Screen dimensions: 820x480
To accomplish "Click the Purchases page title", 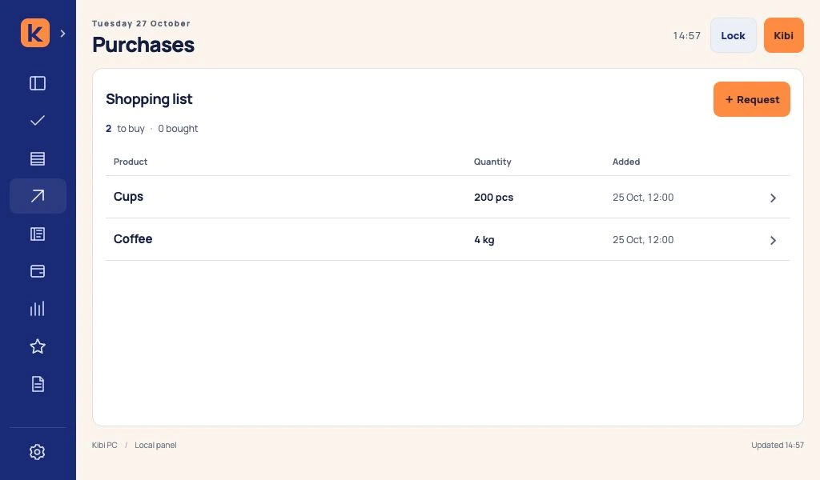I will point(143,45).
